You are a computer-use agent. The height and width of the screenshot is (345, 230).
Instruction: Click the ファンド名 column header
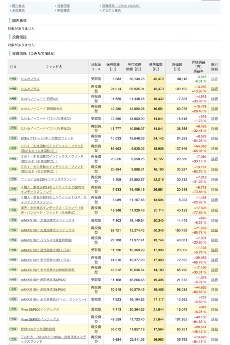(54, 67)
